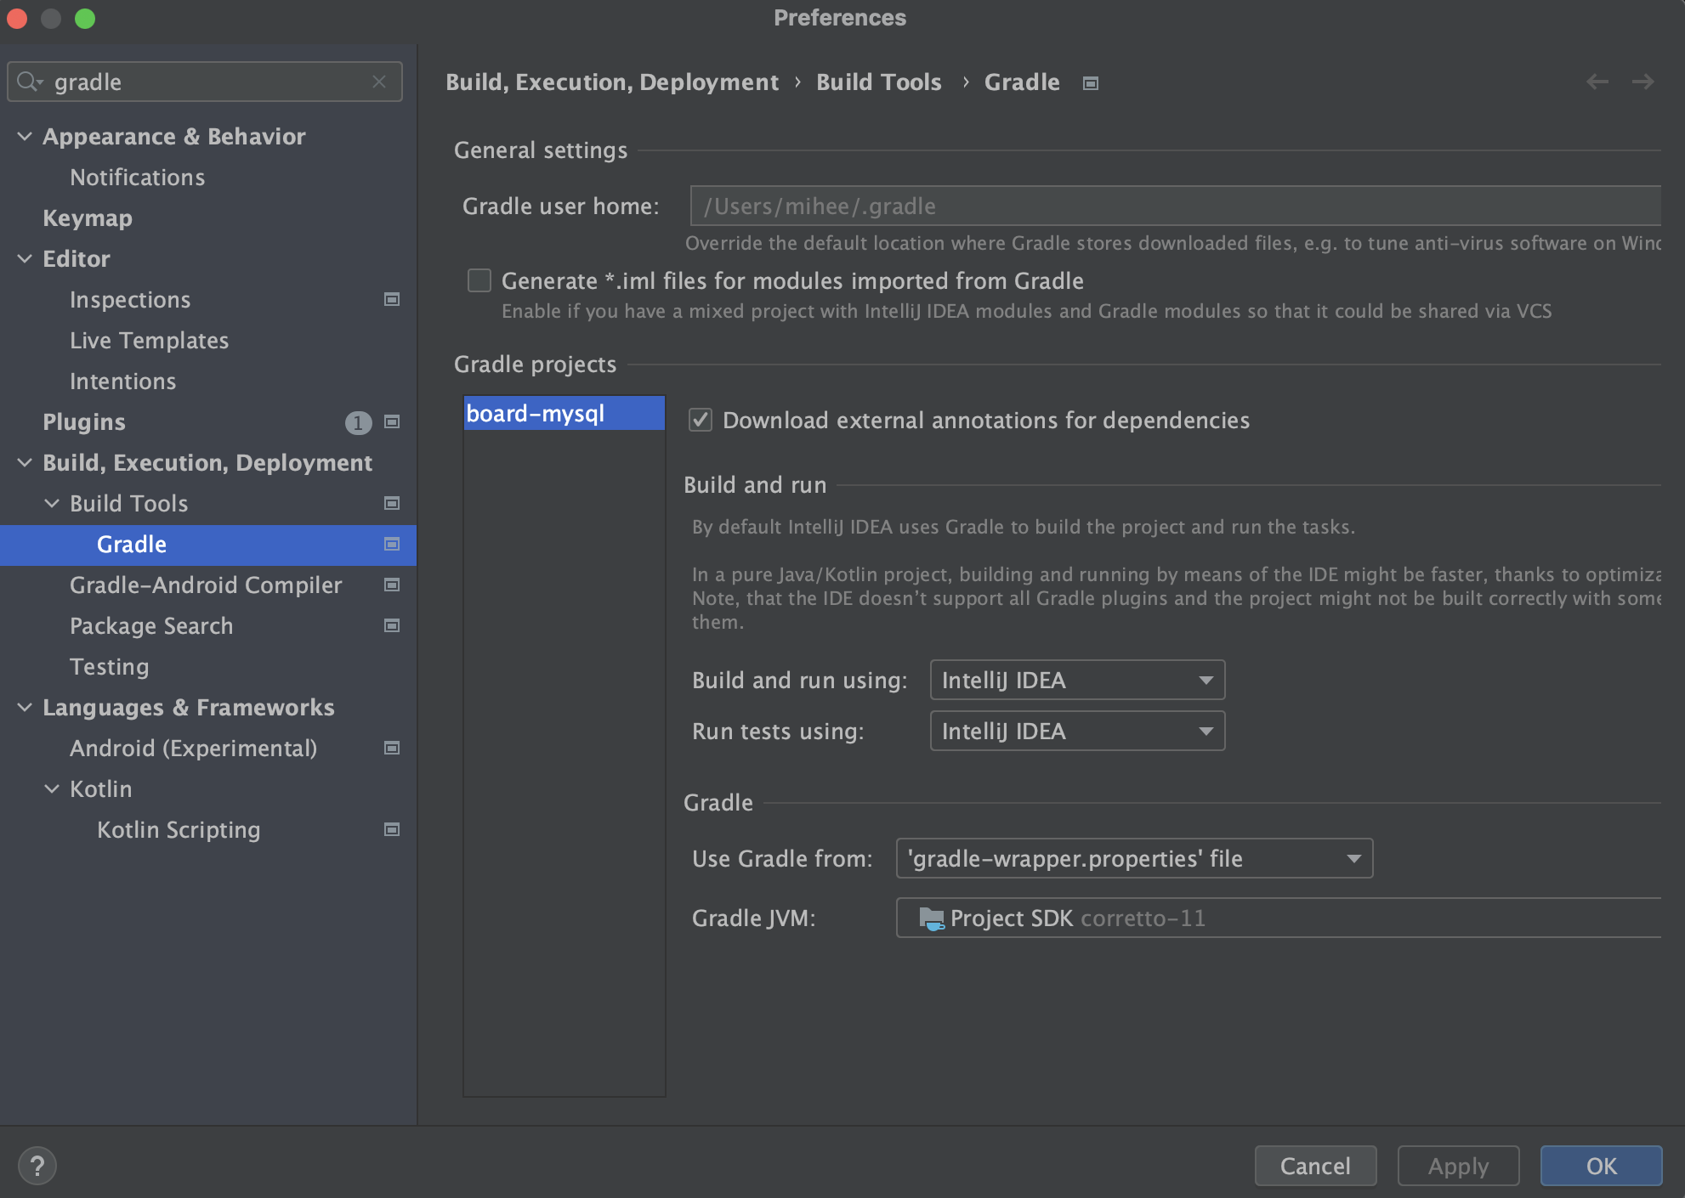Click project-level icon beside Gradle item

[392, 544]
